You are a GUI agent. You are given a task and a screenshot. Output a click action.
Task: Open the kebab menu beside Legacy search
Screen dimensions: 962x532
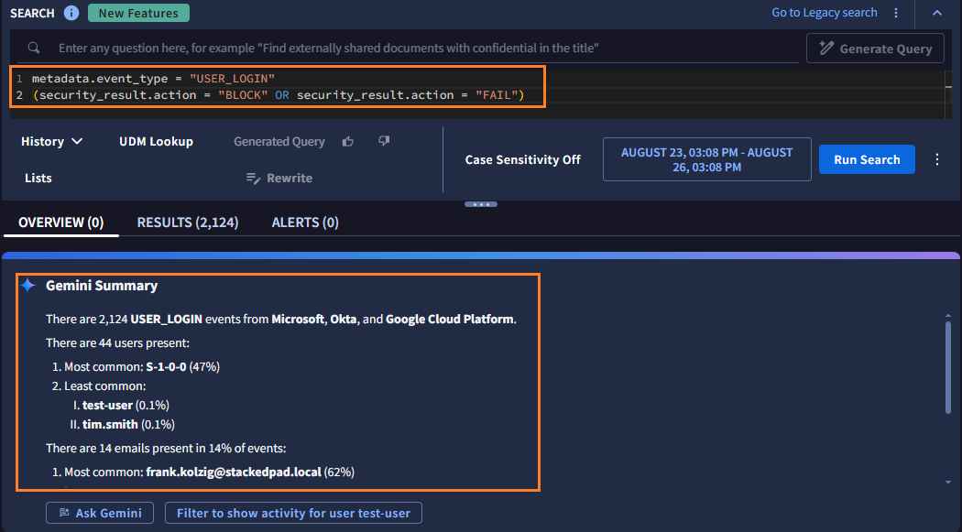click(x=895, y=13)
